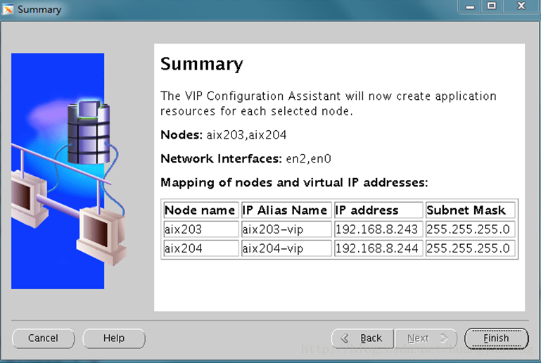Click the large Summary heading
541x363 pixels.
point(202,64)
